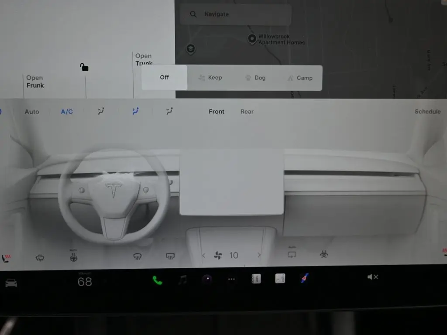
Task: Select Camp mode
Action: coord(300,78)
